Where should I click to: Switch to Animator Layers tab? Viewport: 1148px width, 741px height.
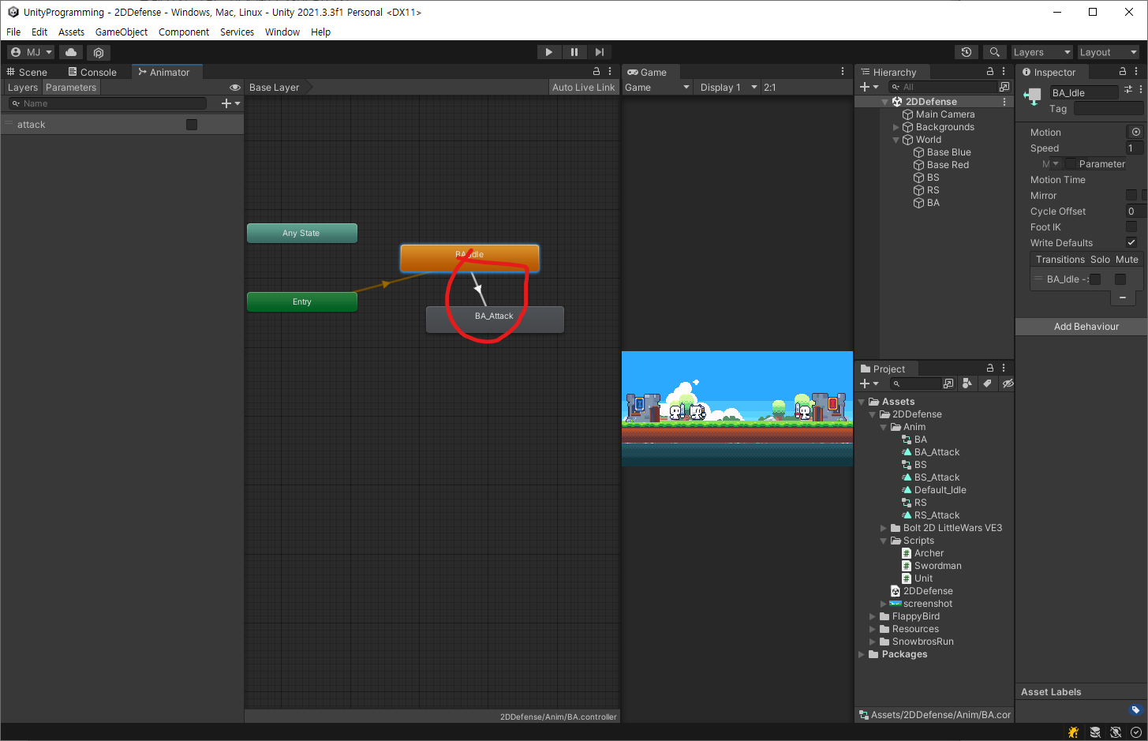pos(23,88)
